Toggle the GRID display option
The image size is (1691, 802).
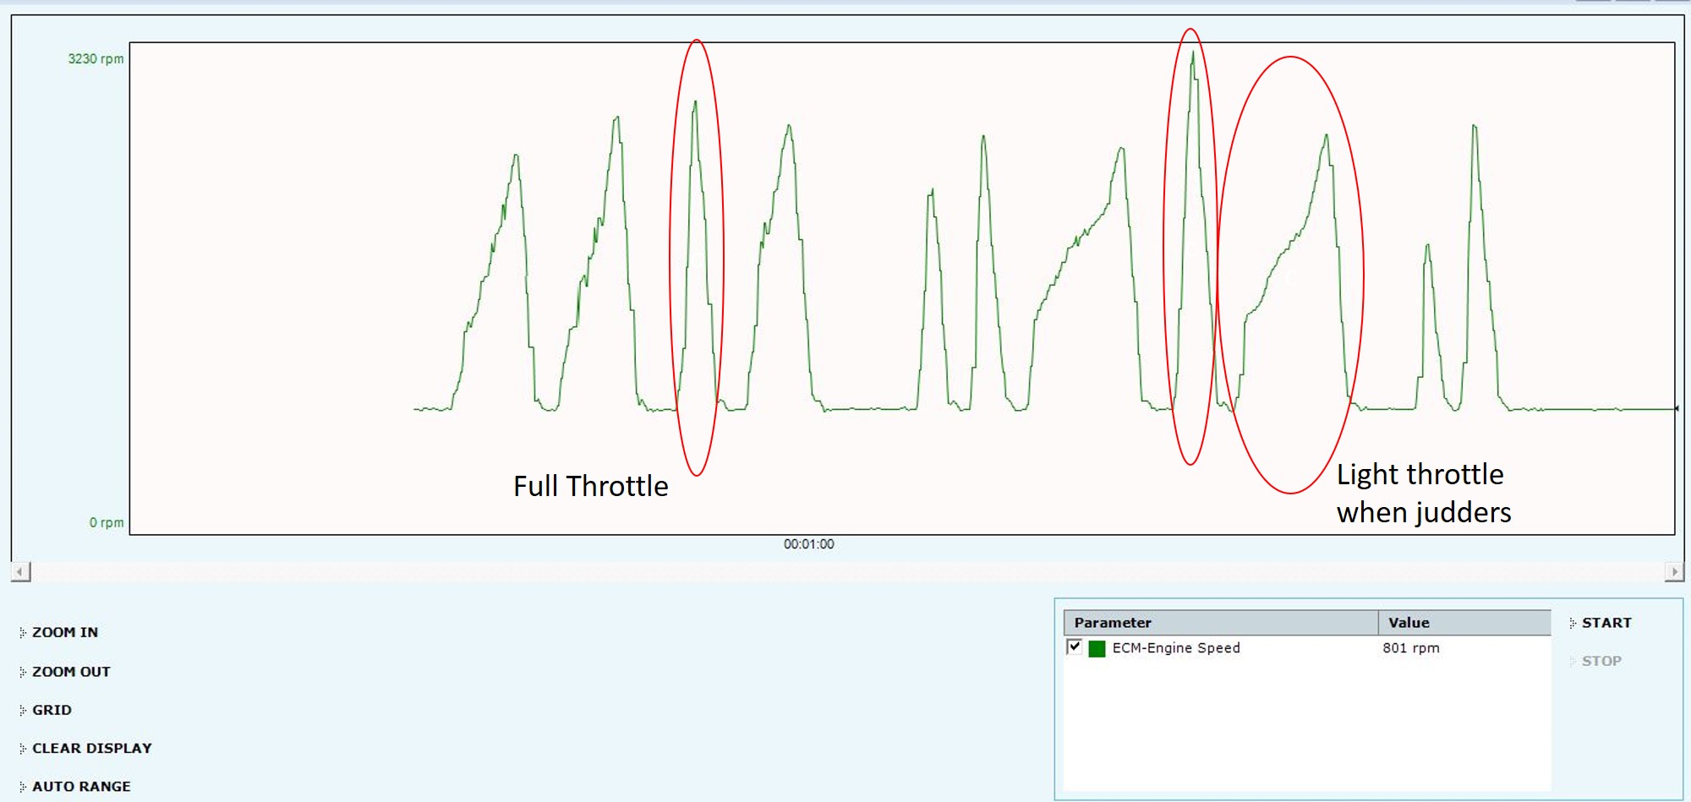(x=52, y=710)
